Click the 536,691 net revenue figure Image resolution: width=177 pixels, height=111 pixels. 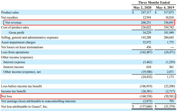click(x=169, y=22)
